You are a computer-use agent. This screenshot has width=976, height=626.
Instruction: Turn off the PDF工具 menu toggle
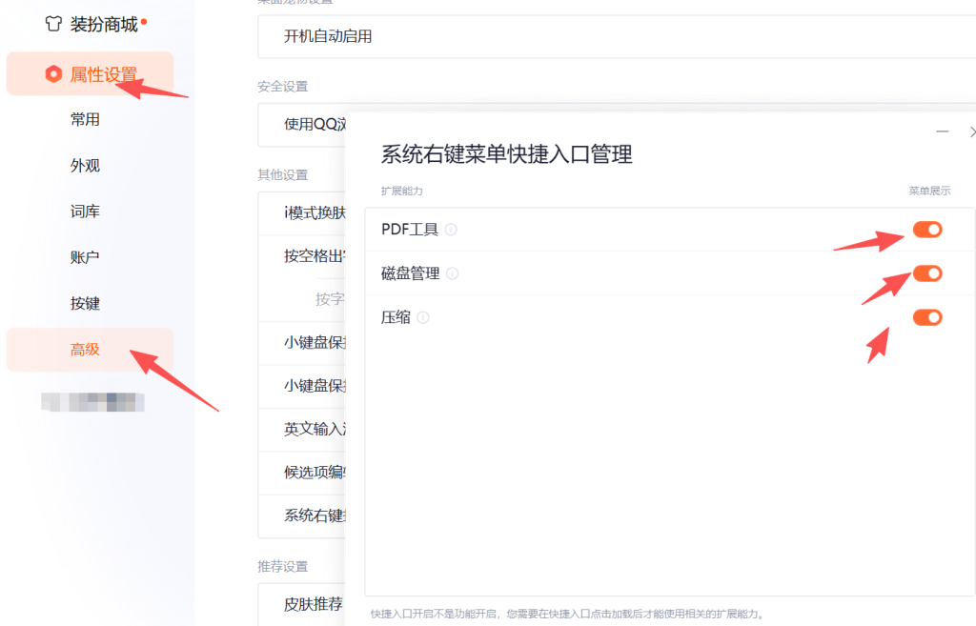tap(926, 230)
